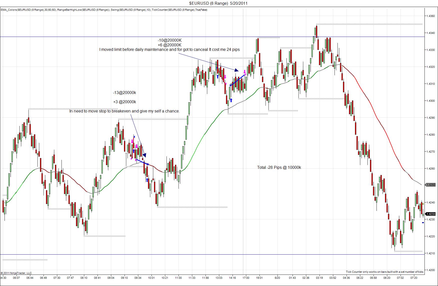Image resolution: width=438 pixels, height=286 pixels.
Task: Click the 09:34 time axis label
Action: point(138,278)
